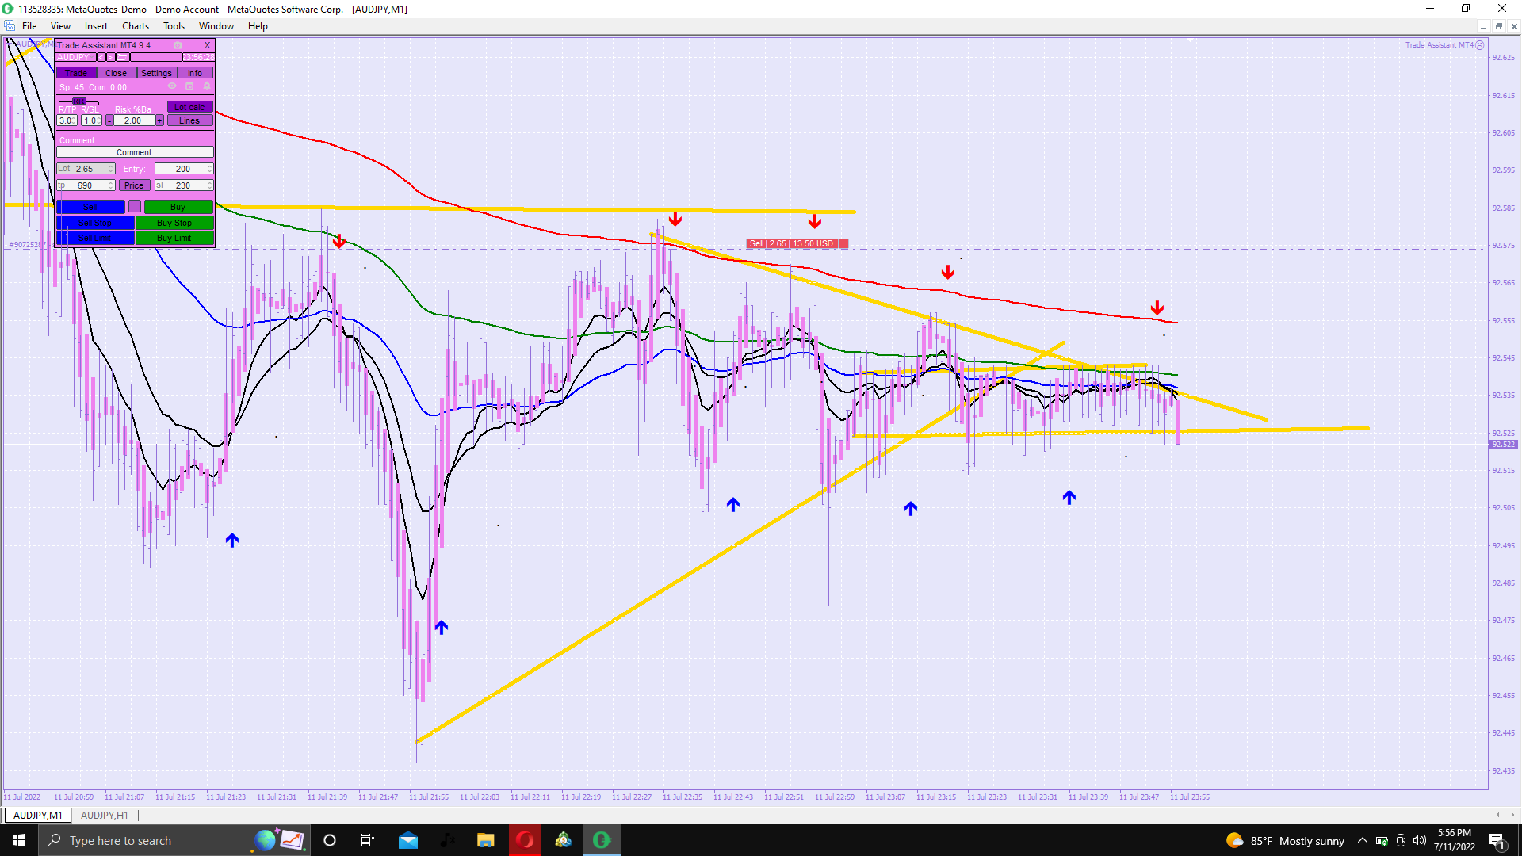Click the Lot size spinner arrows
Image resolution: width=1522 pixels, height=856 pixels.
[x=111, y=169]
